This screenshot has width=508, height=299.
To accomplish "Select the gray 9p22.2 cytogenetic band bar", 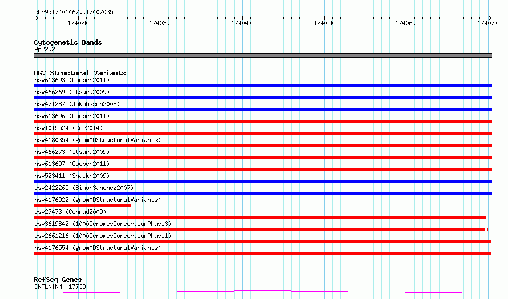I will pyautogui.click(x=263, y=55).
